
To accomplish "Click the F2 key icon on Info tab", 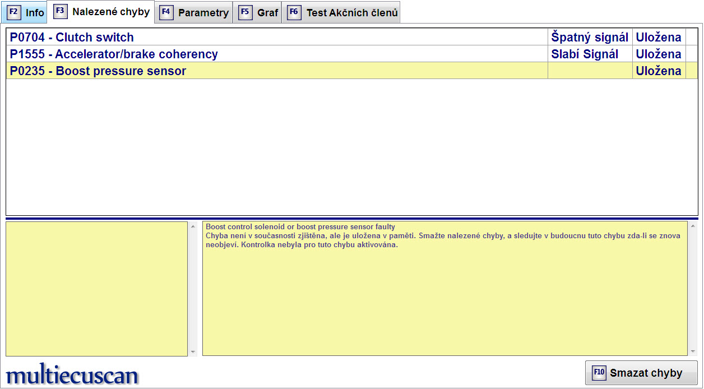I will click(14, 12).
